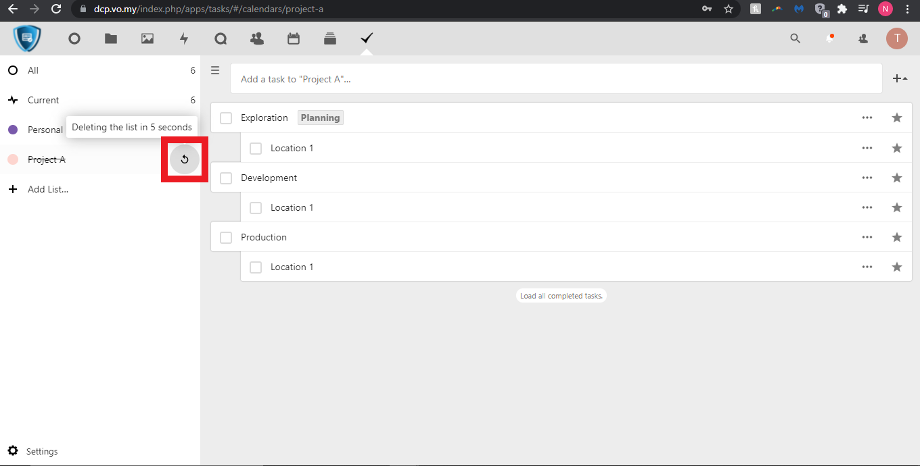Viewport: 920px width, 466px height.
Task: Open the Files app folder icon
Action: [111, 38]
